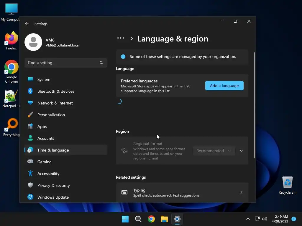The width and height of the screenshot is (302, 226).
Task: Click Add a language button
Action: [224, 86]
